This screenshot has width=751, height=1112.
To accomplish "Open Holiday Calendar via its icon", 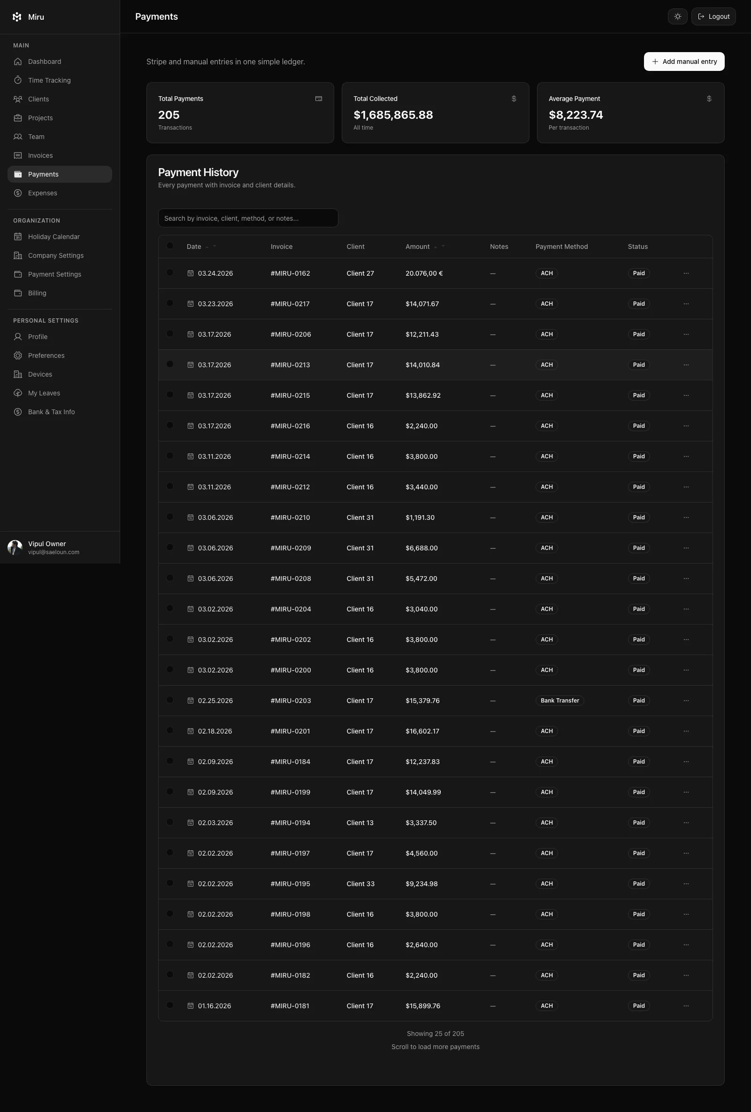I will click(18, 236).
